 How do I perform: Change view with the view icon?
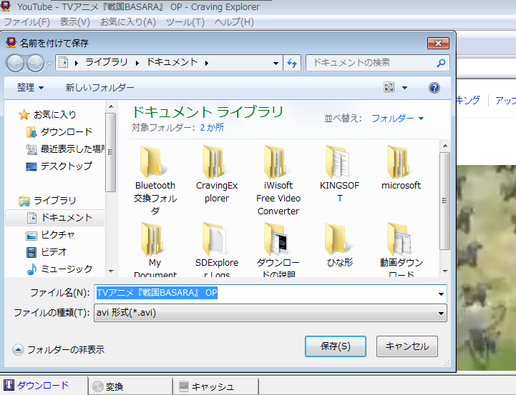click(x=389, y=87)
